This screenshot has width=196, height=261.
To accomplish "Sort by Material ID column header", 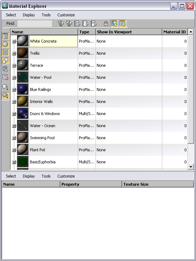I will pos(175,32).
